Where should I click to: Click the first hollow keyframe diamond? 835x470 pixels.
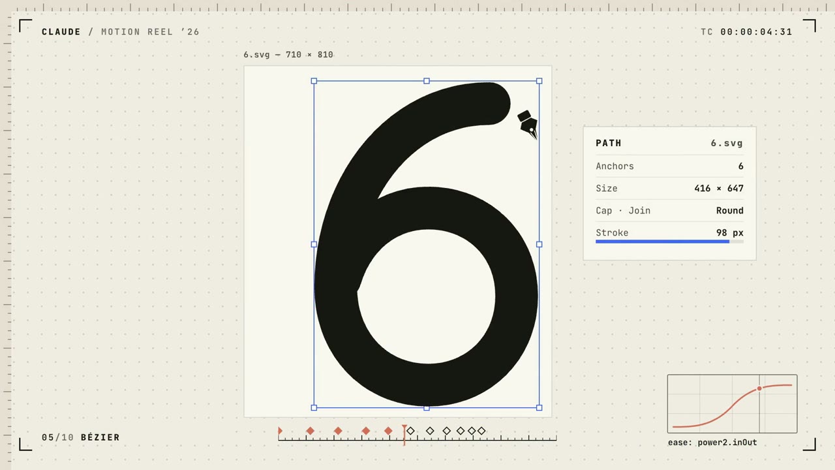[x=410, y=431]
